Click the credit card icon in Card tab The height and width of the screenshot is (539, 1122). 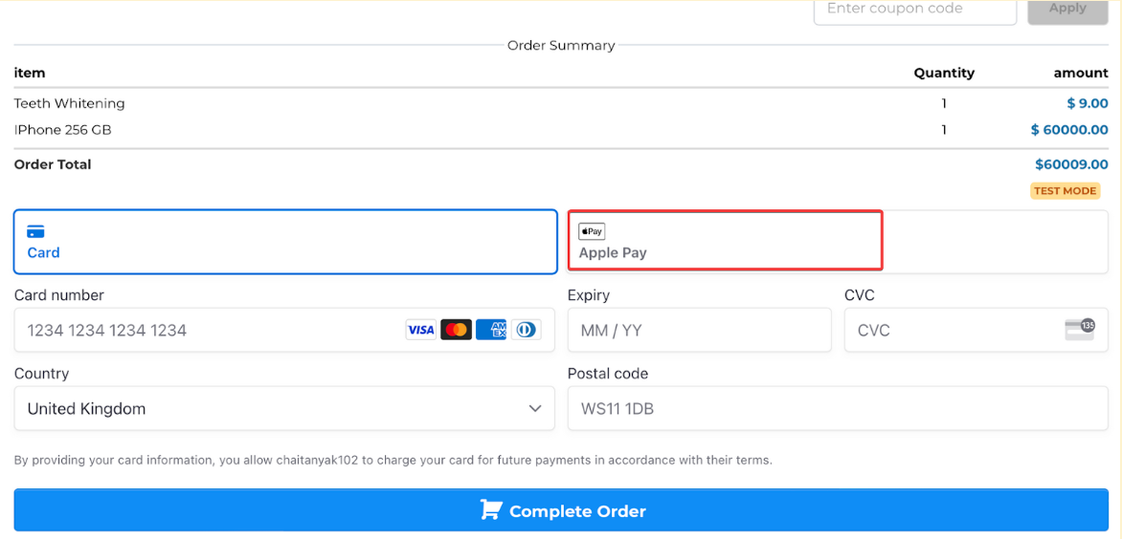(x=35, y=231)
